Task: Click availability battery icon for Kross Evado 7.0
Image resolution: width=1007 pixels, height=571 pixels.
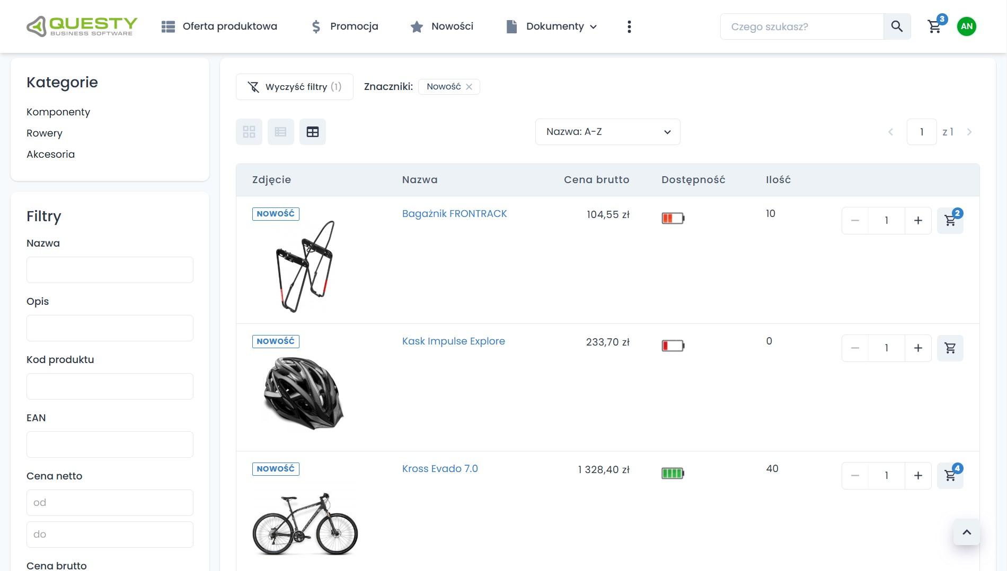Action: [673, 473]
